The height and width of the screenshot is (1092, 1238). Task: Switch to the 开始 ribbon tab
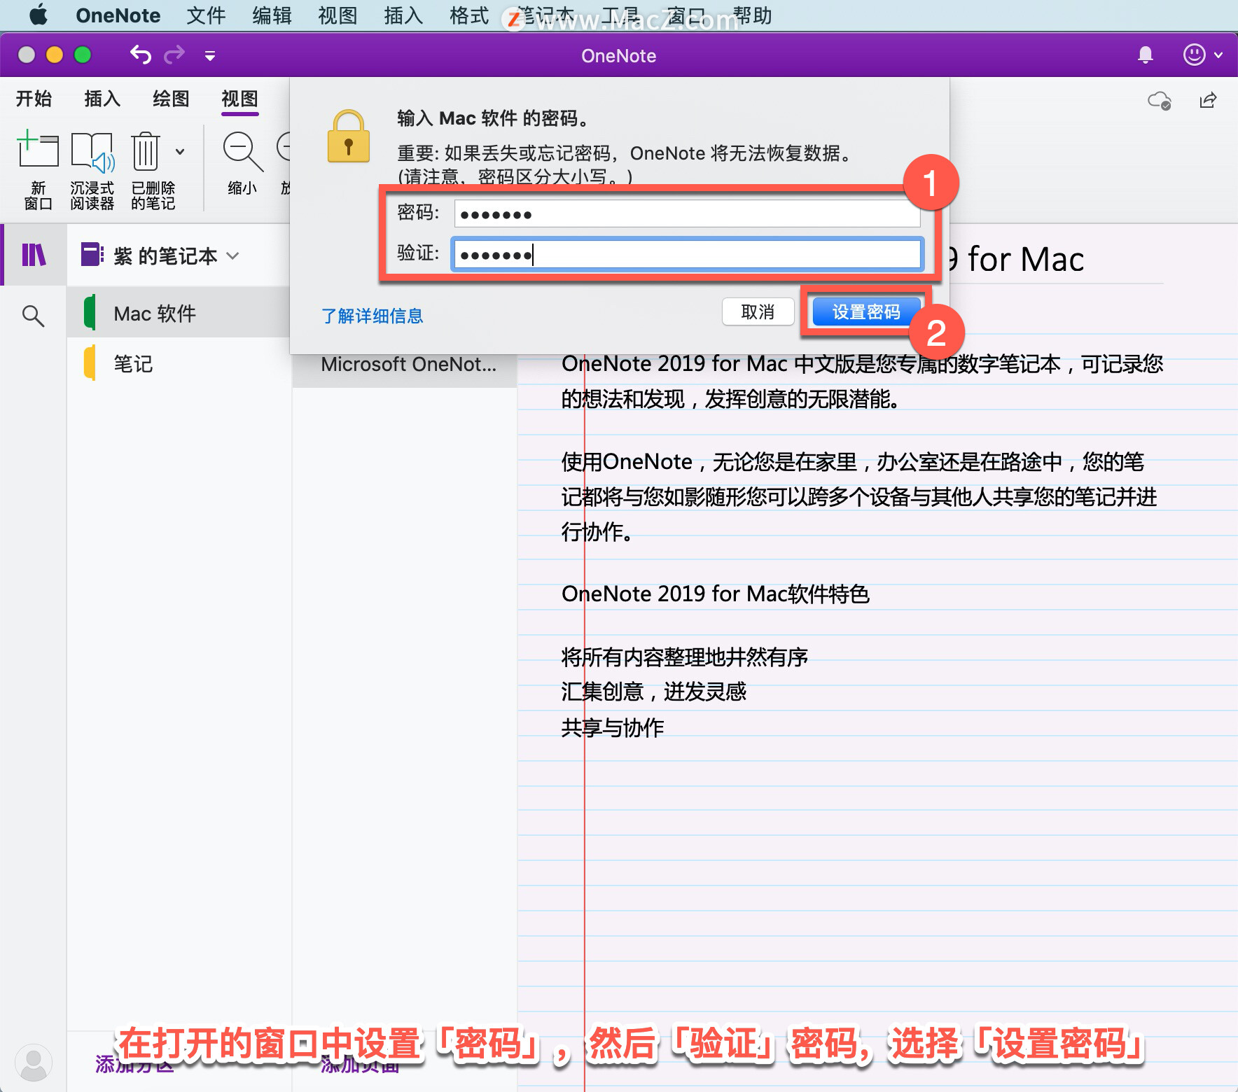(x=34, y=99)
